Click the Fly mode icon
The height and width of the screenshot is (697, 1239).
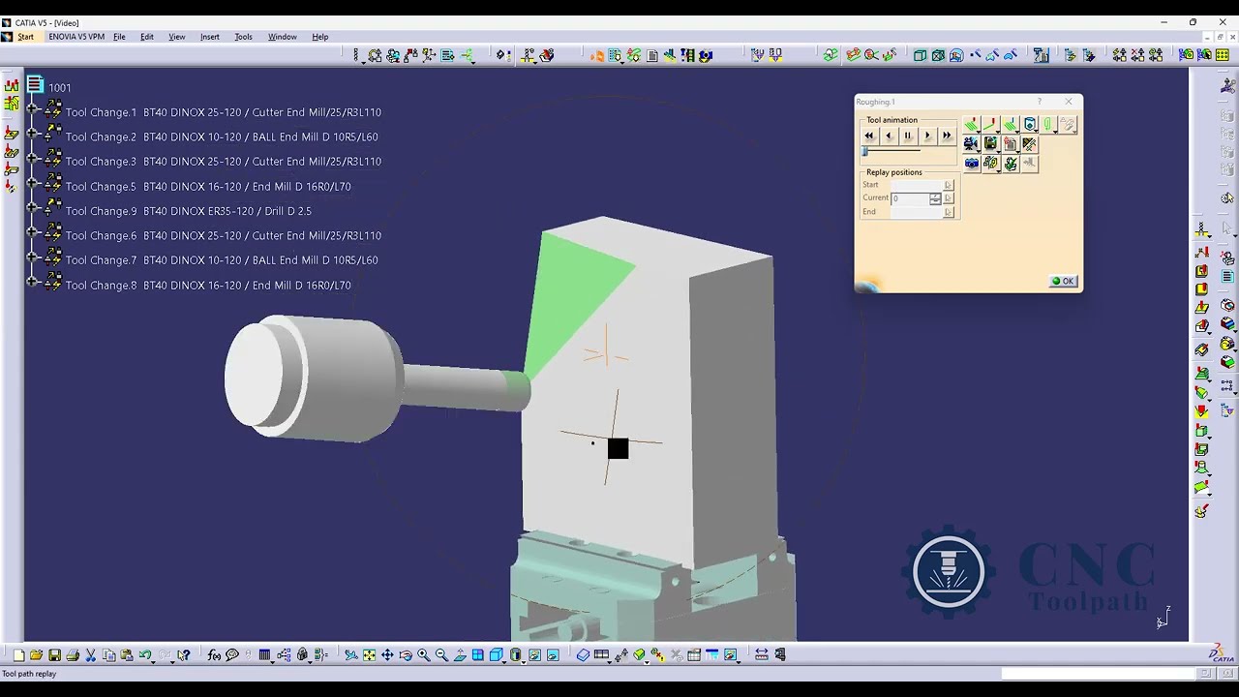[350, 655]
